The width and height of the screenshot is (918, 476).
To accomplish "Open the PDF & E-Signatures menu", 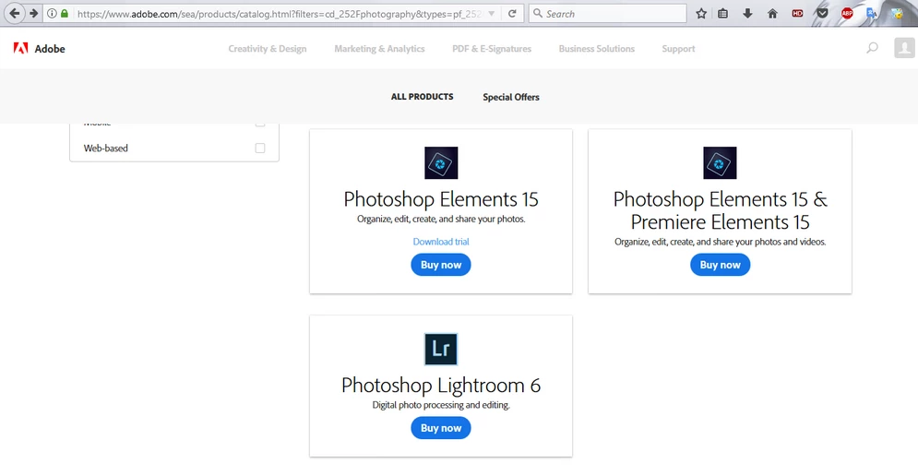I will [x=492, y=49].
